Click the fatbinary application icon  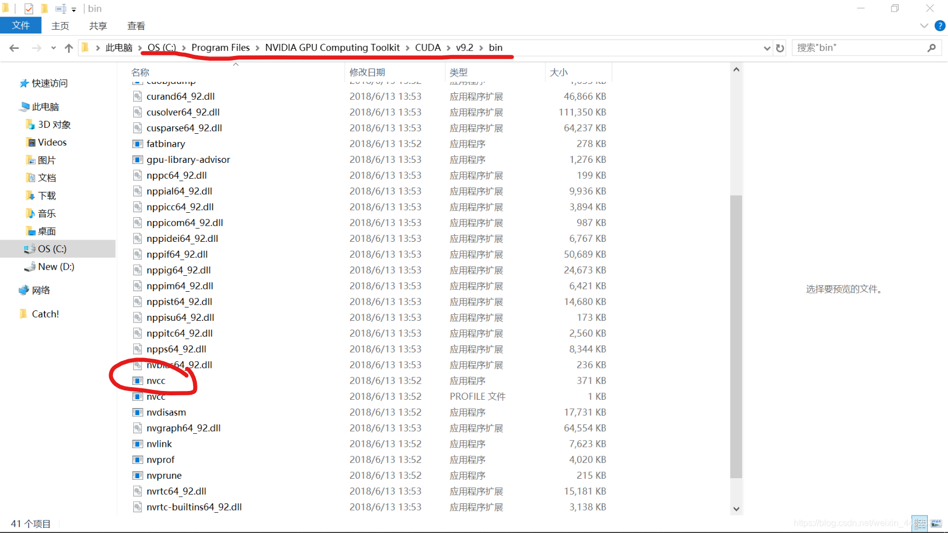(137, 144)
